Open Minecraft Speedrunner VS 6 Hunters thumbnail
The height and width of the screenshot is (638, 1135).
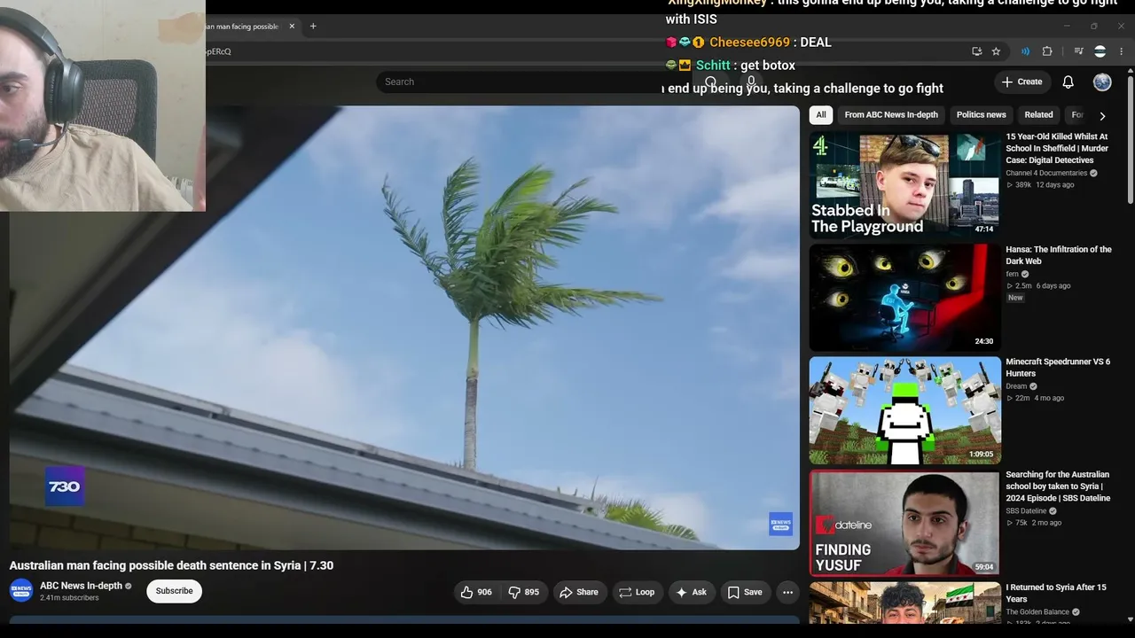[x=904, y=409]
